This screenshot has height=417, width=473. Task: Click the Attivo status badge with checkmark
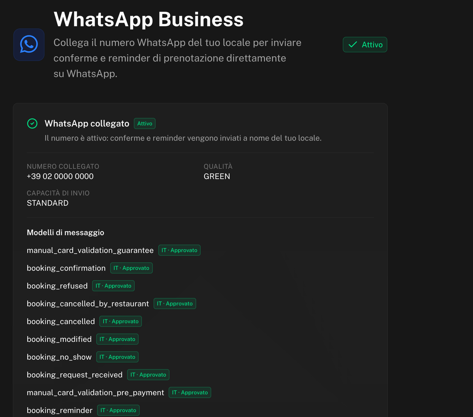365,45
